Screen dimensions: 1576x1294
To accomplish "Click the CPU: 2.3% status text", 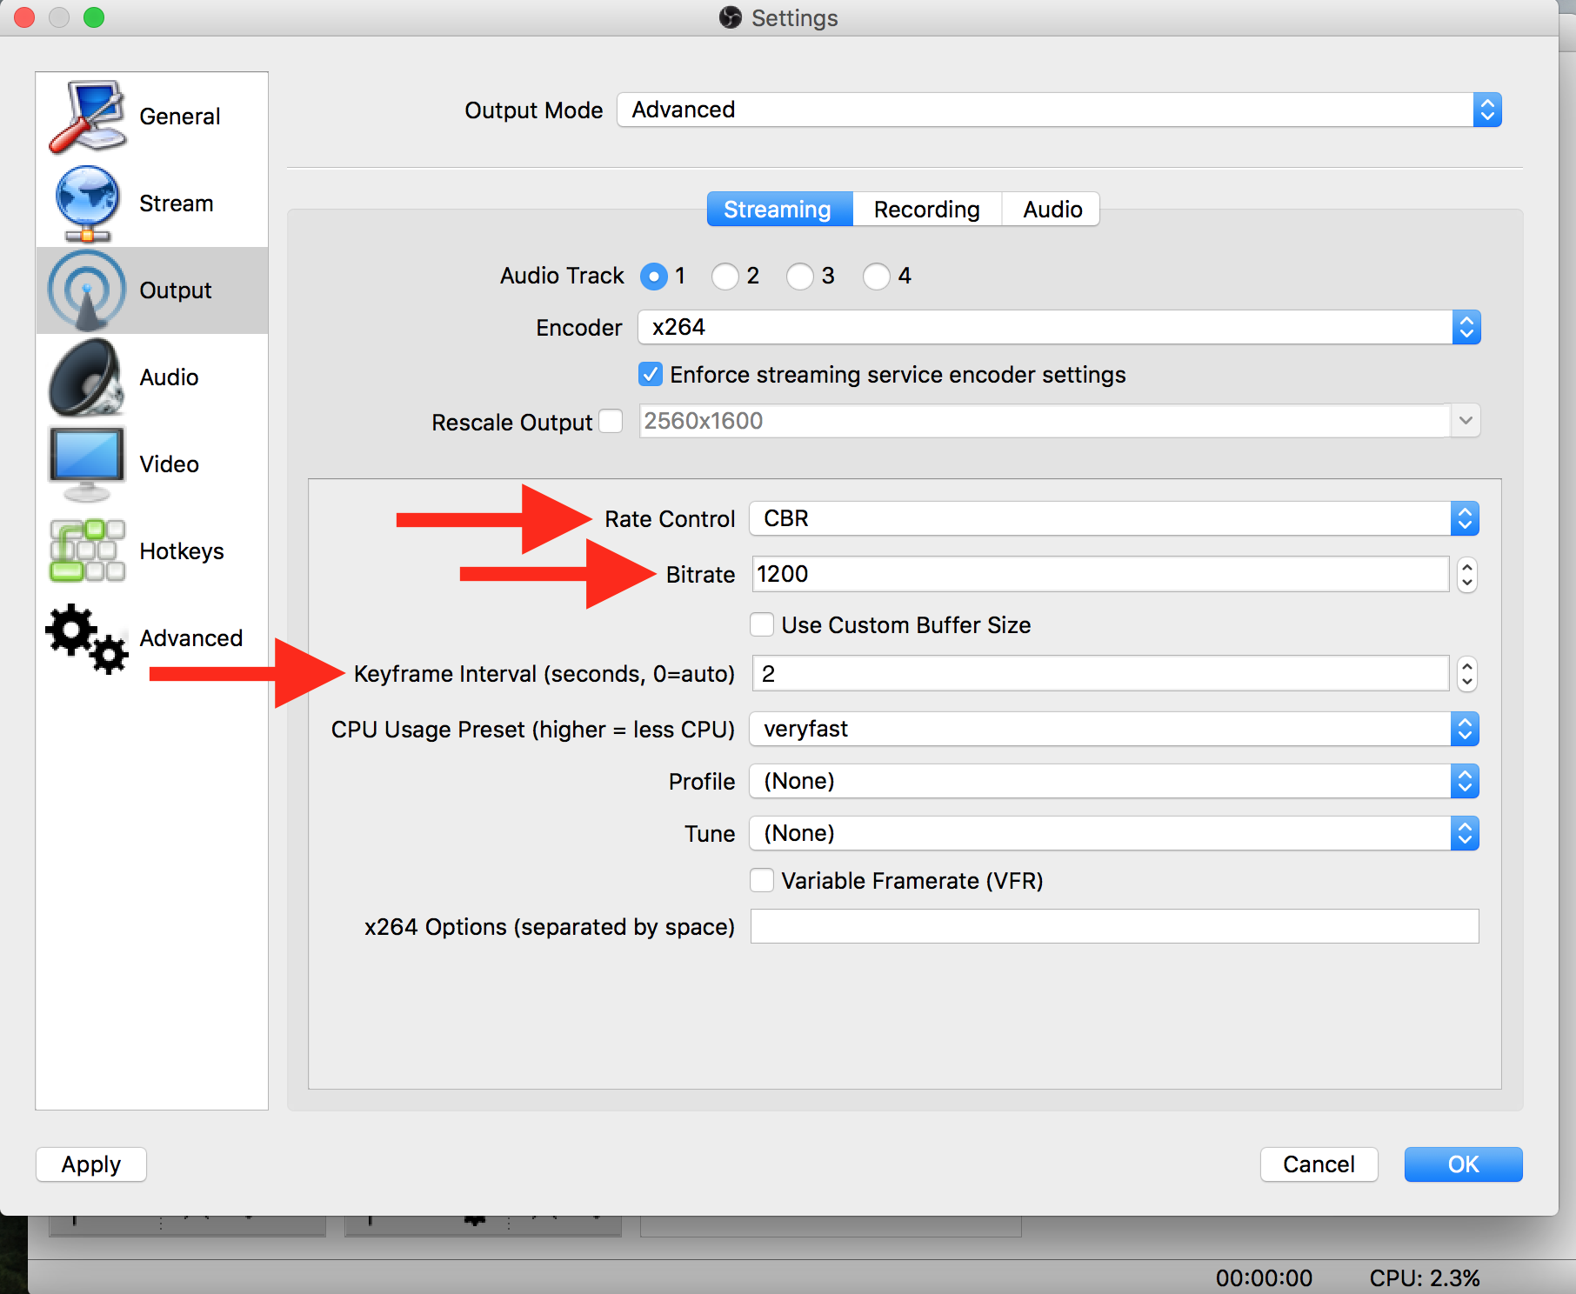I will pos(1425,1277).
